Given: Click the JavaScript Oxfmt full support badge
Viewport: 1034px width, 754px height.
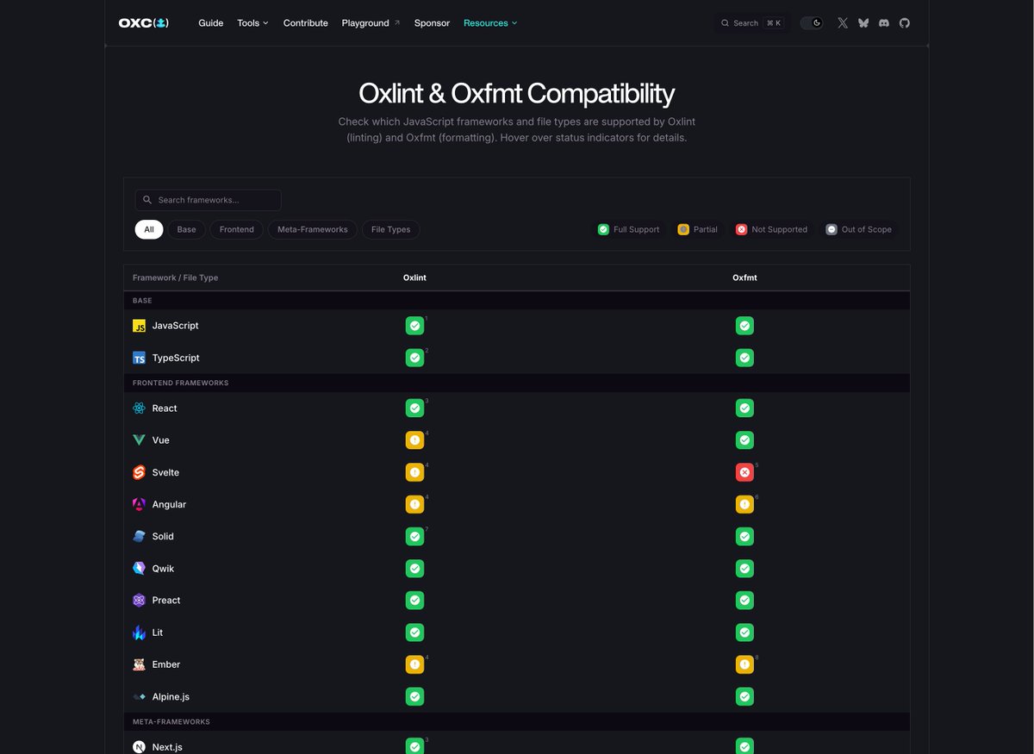Looking at the screenshot, I should (x=744, y=326).
